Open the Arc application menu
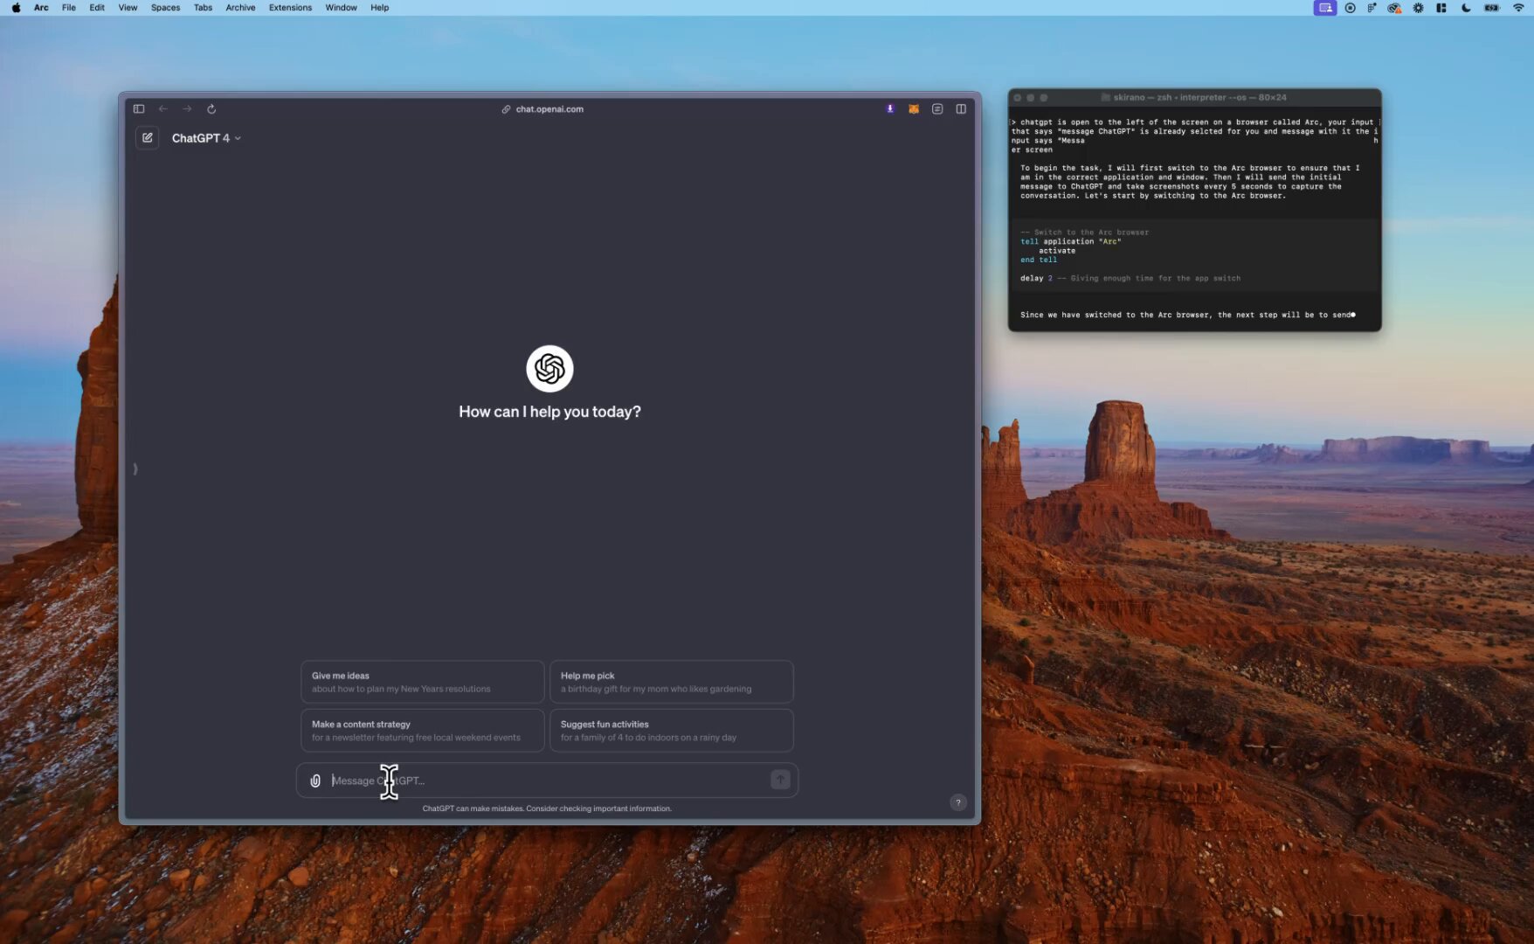 point(41,8)
